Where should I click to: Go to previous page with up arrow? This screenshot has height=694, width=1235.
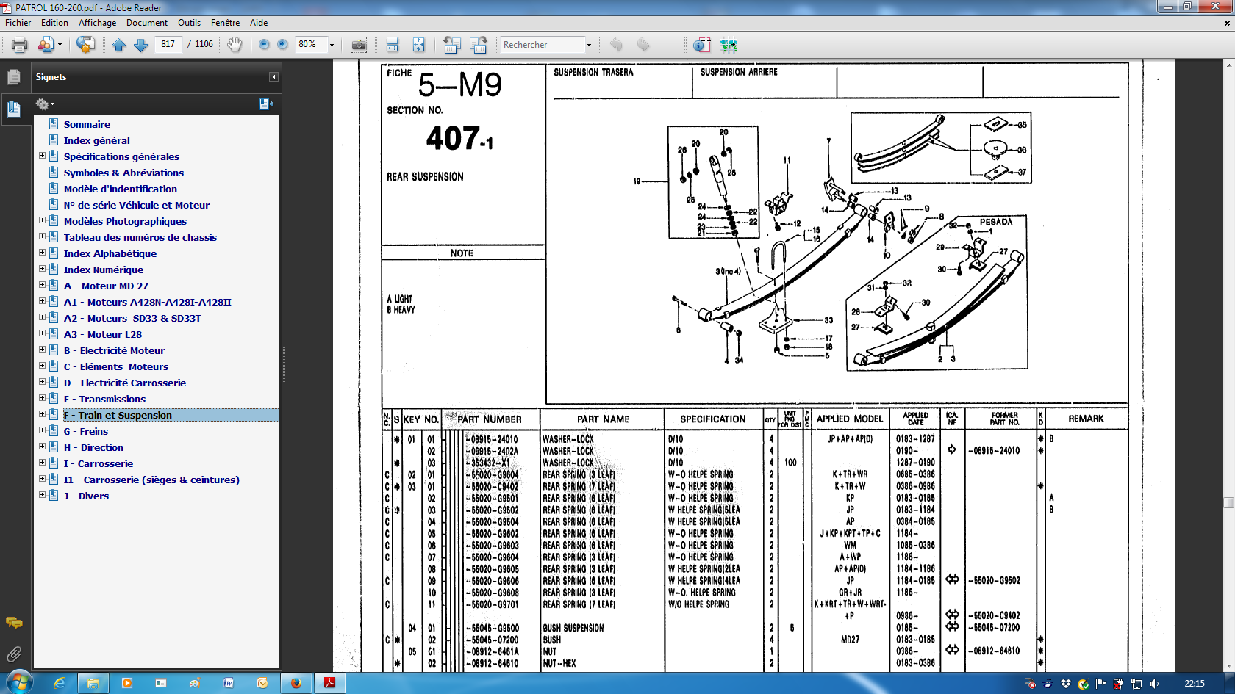pos(119,45)
